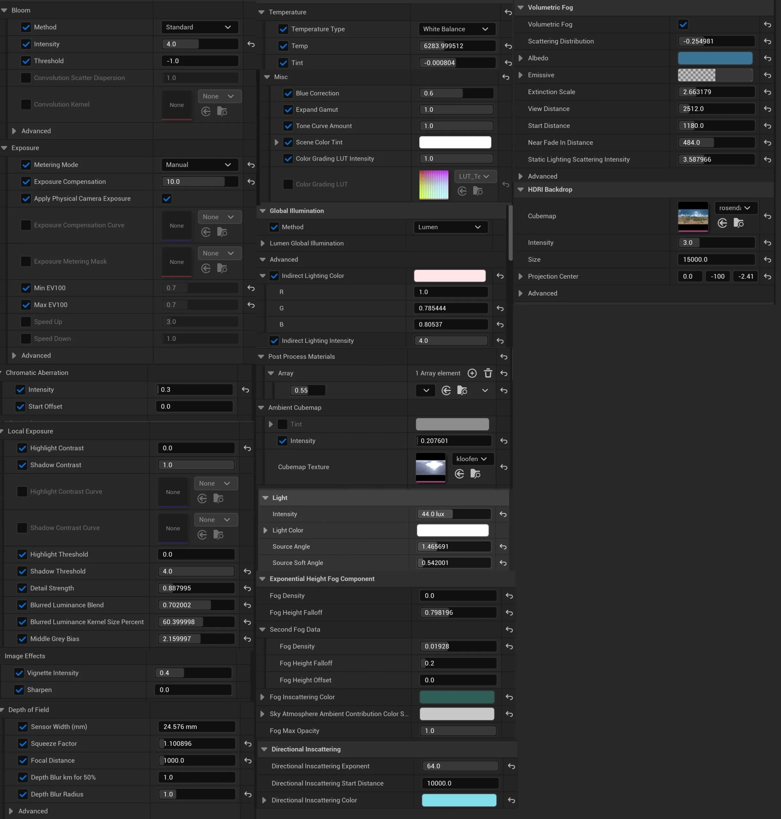This screenshot has width=781, height=819.
Task: Open Bloom Method Standard dropdown
Action: pos(200,27)
